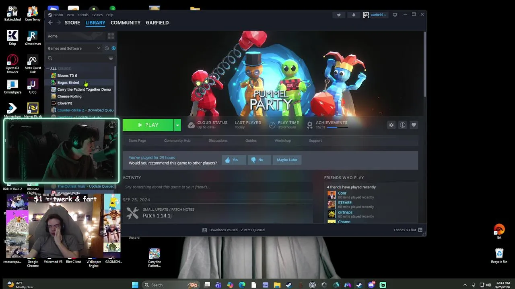The image size is (515, 289).
Task: Click Conr's friend avatar
Action: tap(332, 195)
